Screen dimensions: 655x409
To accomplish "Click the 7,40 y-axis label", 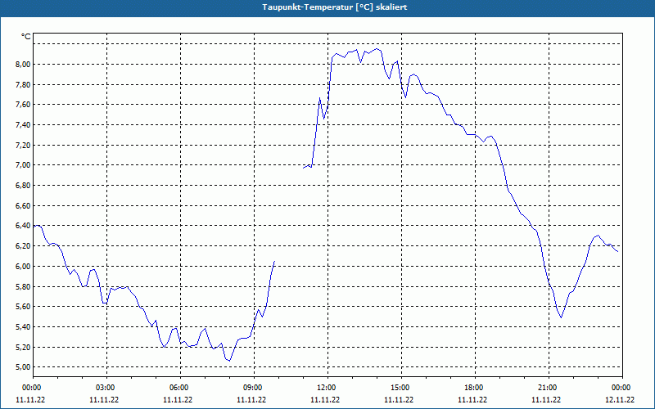I will [23, 125].
